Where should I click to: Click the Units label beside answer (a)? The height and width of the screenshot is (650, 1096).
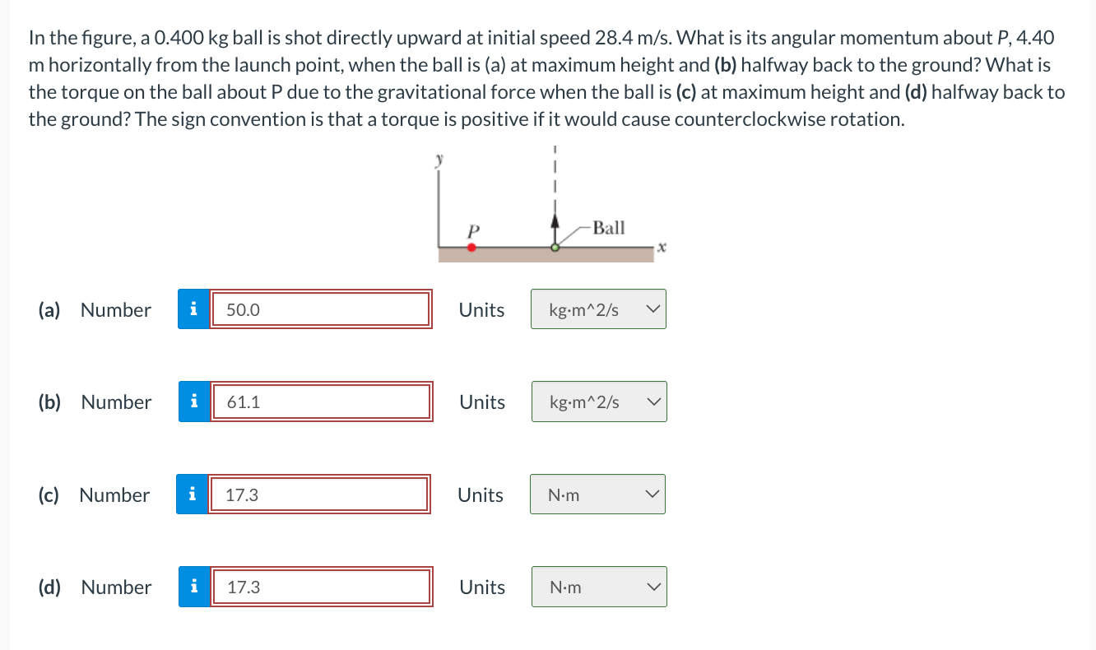[x=481, y=310]
